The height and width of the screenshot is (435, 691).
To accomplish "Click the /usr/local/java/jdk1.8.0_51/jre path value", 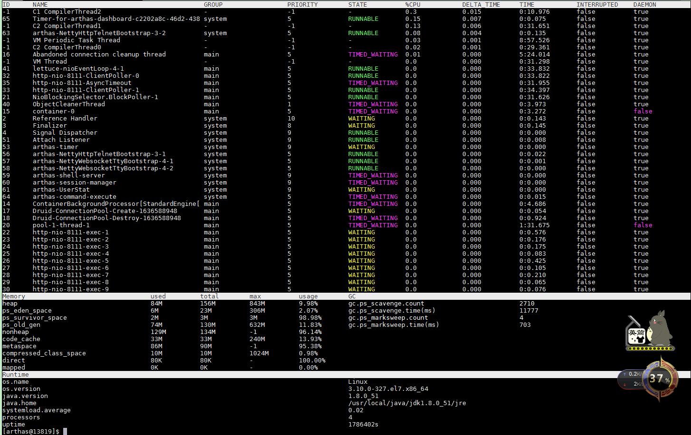I will 407,403.
